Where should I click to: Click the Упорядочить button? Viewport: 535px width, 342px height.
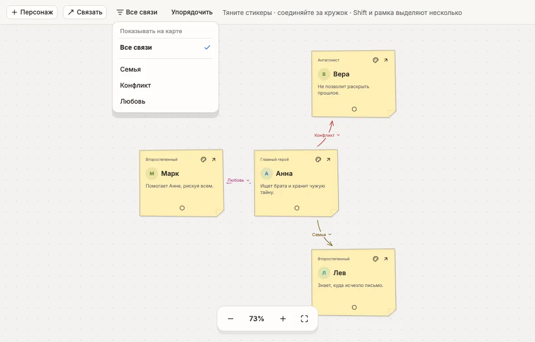(192, 12)
